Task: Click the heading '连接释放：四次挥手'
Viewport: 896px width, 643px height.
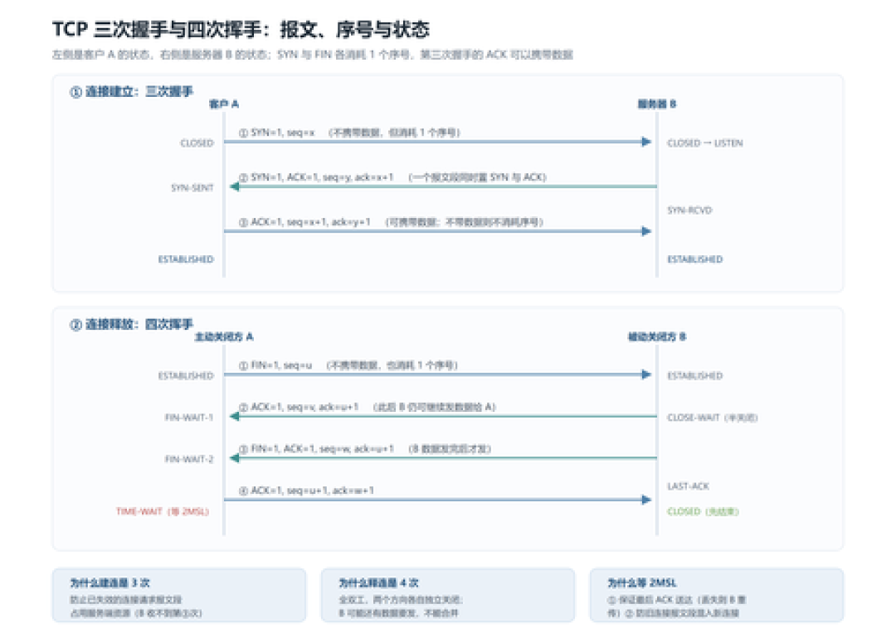Action: pos(139,324)
